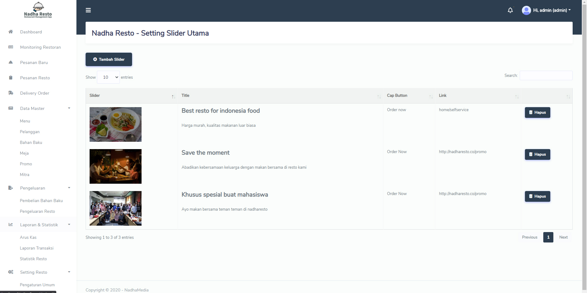Click the Setting Resto gears icon
Image resolution: width=587 pixels, height=293 pixels.
coord(11,272)
